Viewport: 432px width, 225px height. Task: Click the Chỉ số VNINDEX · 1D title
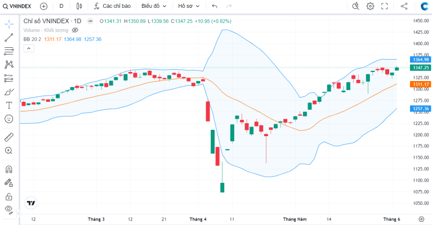[52, 21]
